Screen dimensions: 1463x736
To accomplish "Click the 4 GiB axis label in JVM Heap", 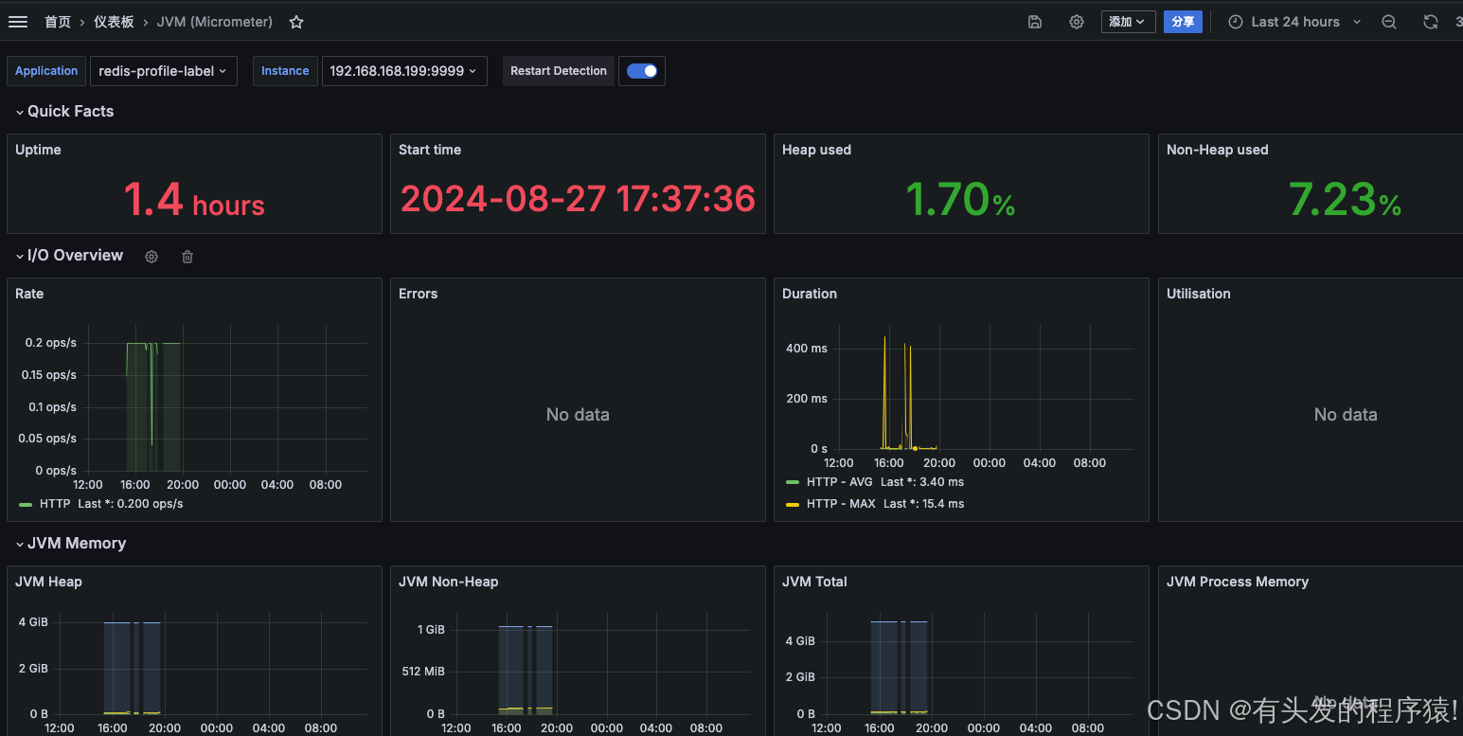I will click(x=33, y=623).
